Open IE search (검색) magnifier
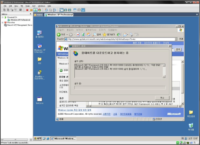The image size is (200, 145). [97, 35]
